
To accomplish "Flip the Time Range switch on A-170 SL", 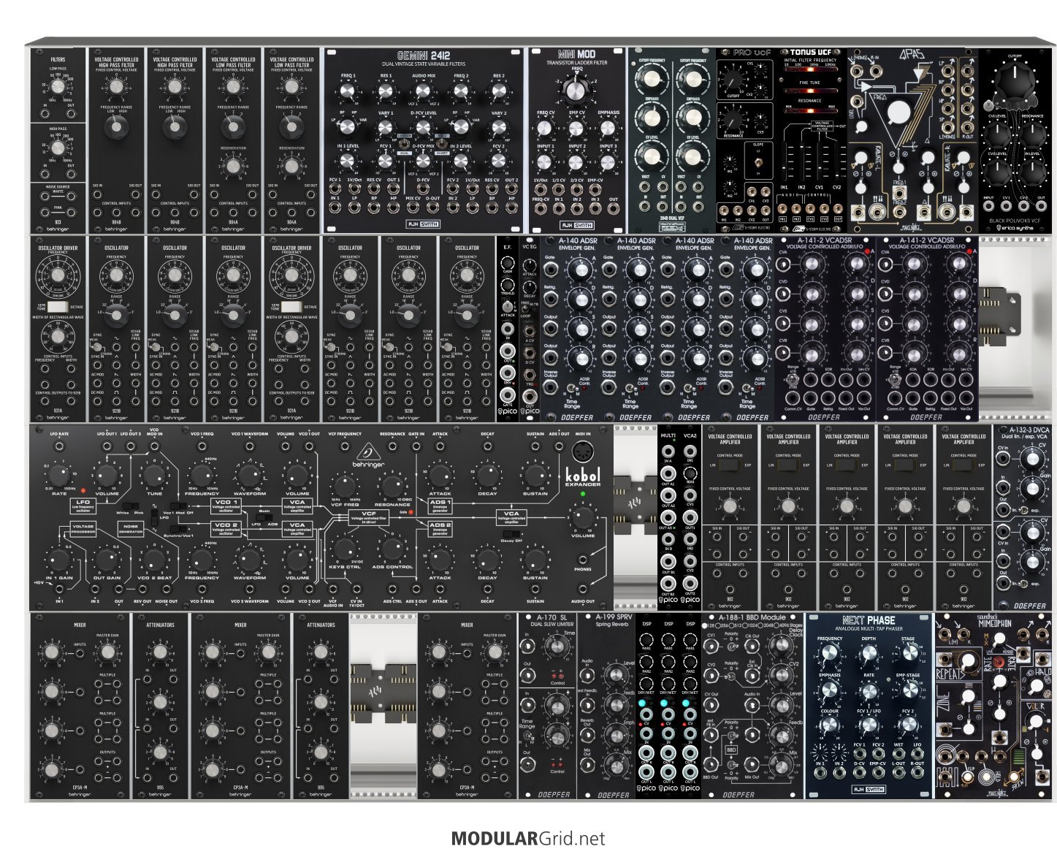I will tap(527, 736).
